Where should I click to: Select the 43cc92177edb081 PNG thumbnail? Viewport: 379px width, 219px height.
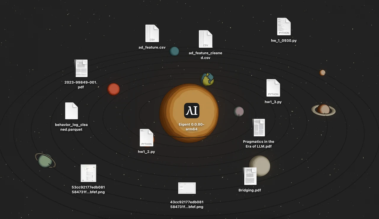pyautogui.click(x=187, y=188)
